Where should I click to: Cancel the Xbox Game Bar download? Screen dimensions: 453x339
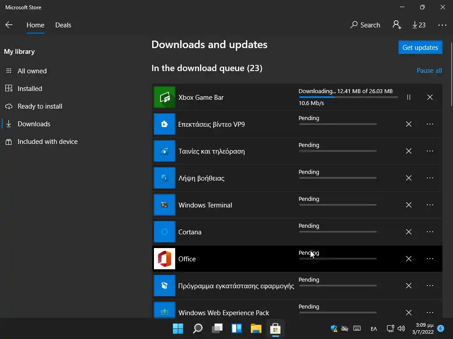(430, 97)
